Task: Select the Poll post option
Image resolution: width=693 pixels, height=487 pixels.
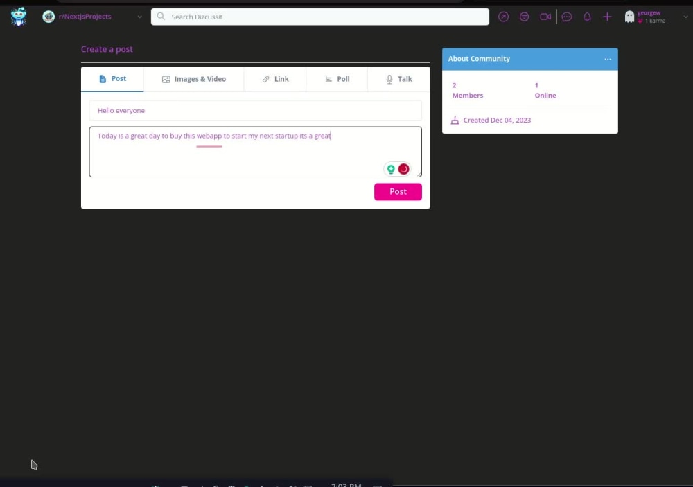Action: 337,79
